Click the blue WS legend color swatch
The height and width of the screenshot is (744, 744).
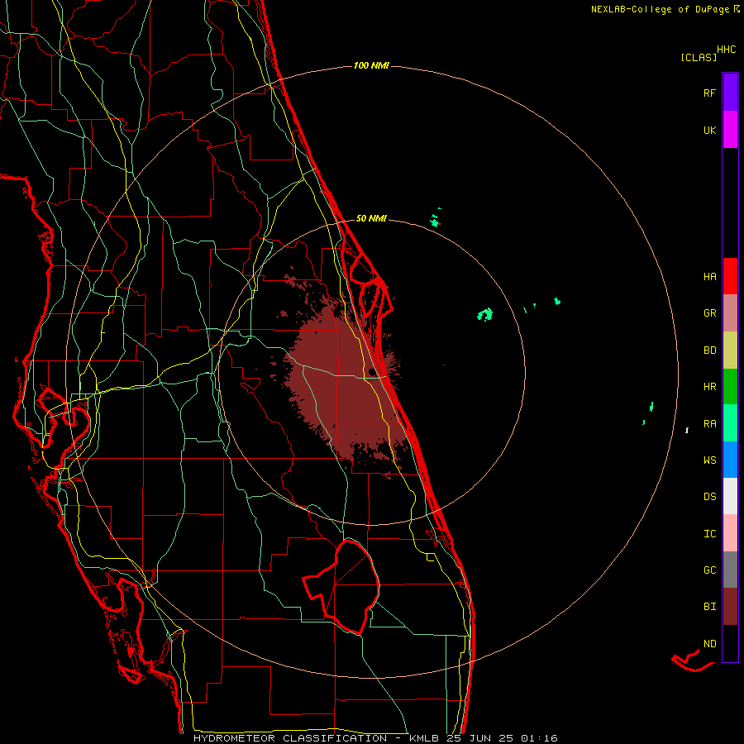pos(730,460)
